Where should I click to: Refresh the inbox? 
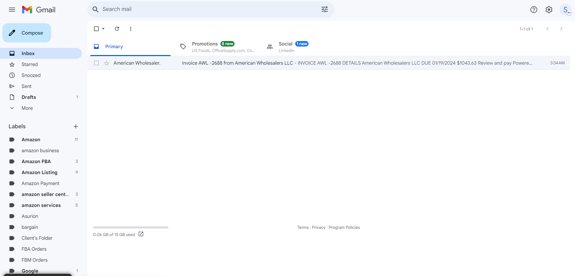[117, 29]
